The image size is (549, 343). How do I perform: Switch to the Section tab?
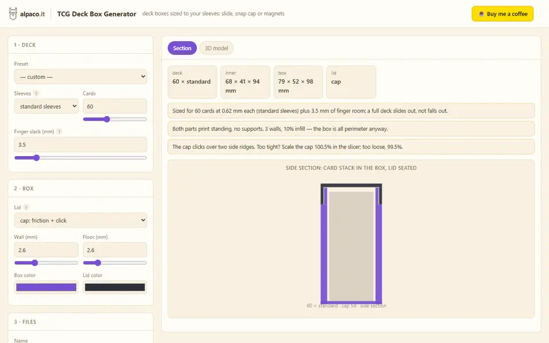(182, 48)
